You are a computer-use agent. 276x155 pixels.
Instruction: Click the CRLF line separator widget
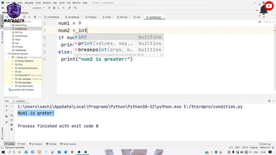click(x=237, y=147)
